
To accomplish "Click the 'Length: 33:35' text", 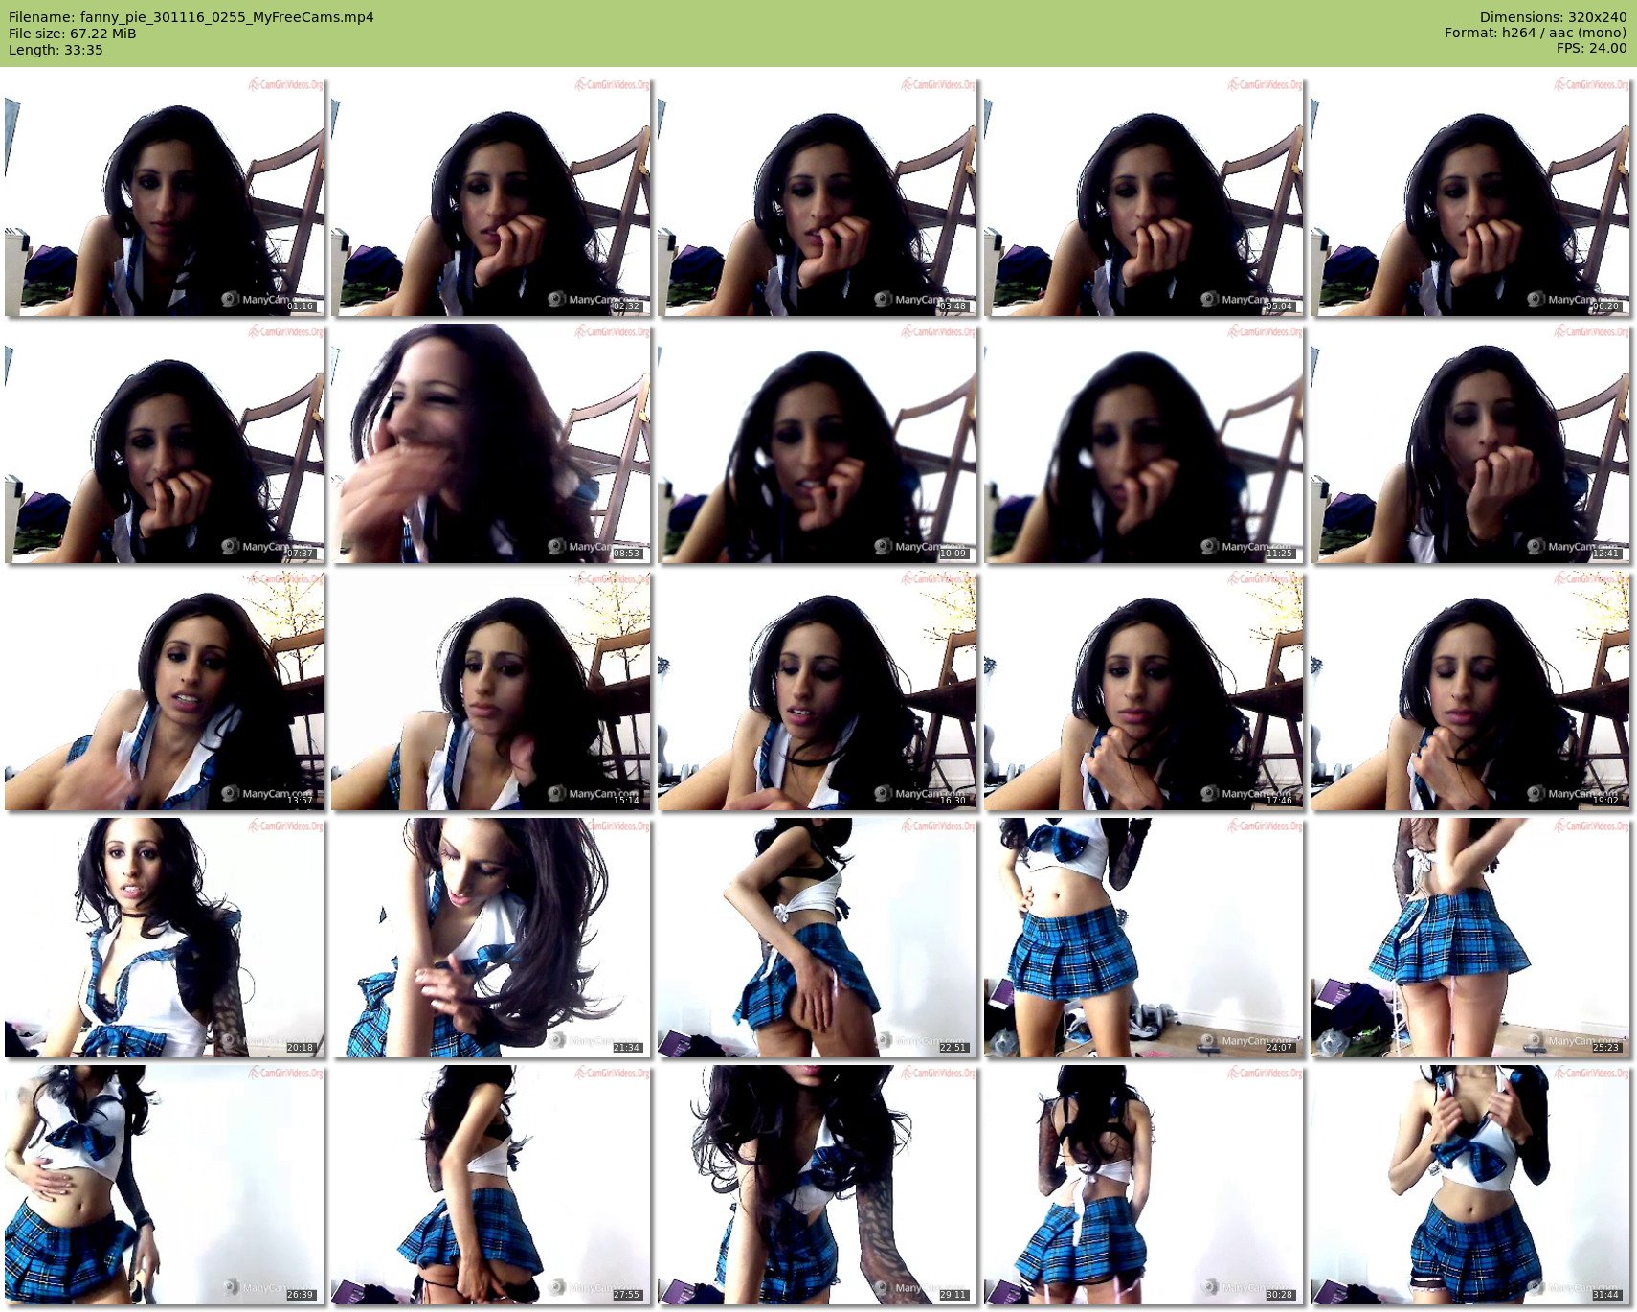I will [x=56, y=50].
